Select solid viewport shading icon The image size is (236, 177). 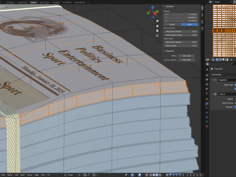pos(154,175)
